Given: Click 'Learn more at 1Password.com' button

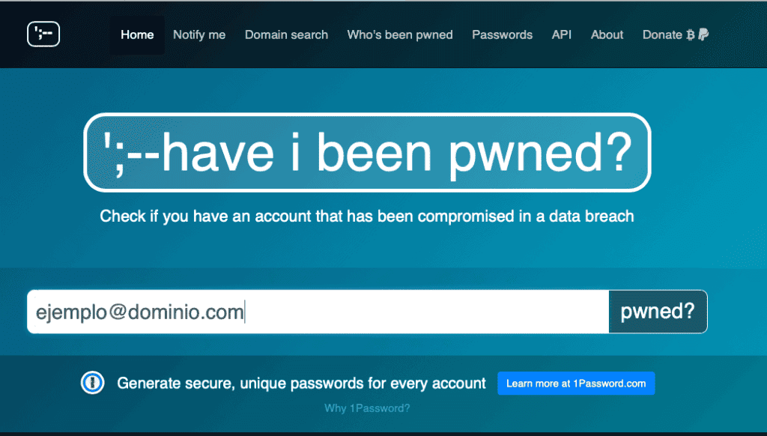Looking at the screenshot, I should coord(576,384).
